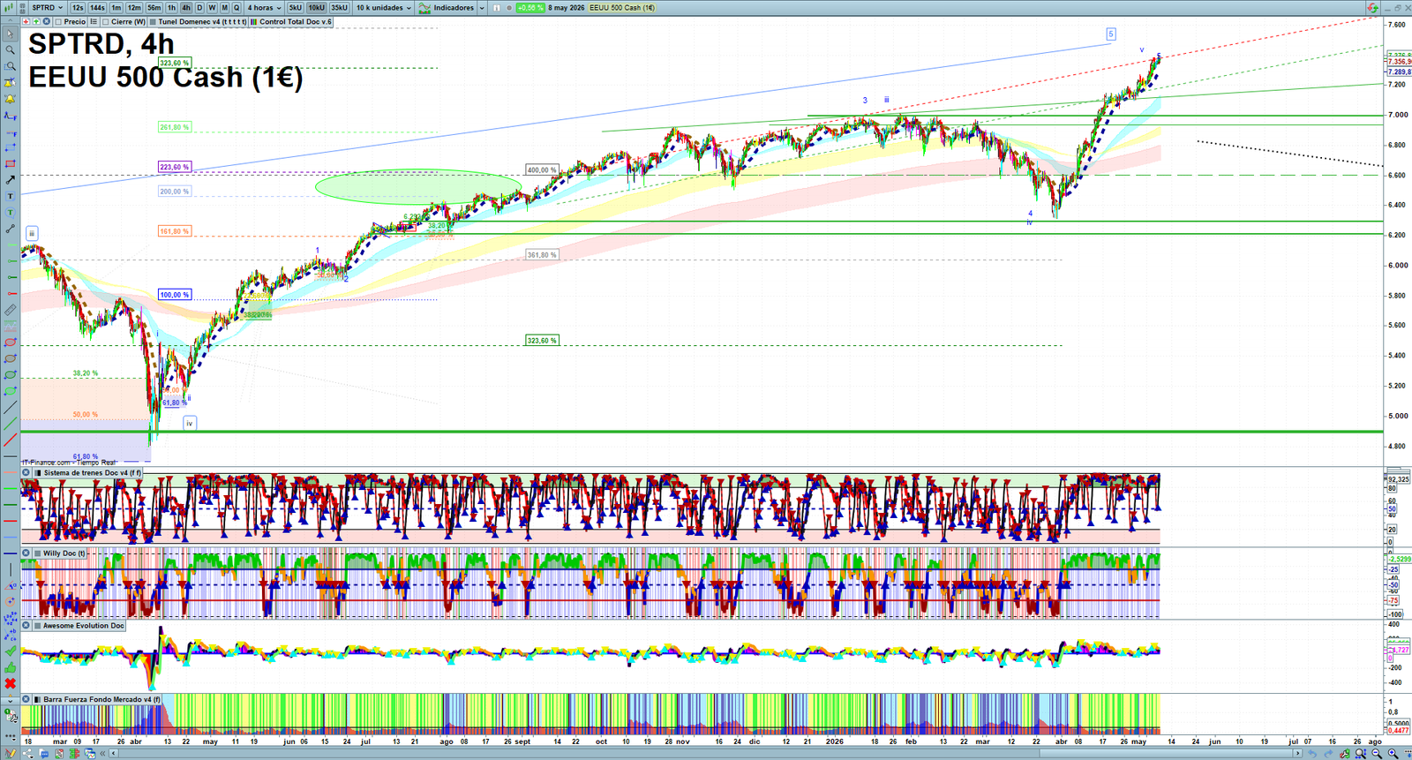
Task: Click the boxed wave label 5 on chart
Action: 1111,34
